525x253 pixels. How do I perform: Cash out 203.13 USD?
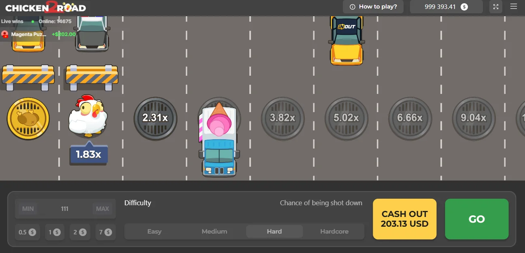pos(404,219)
